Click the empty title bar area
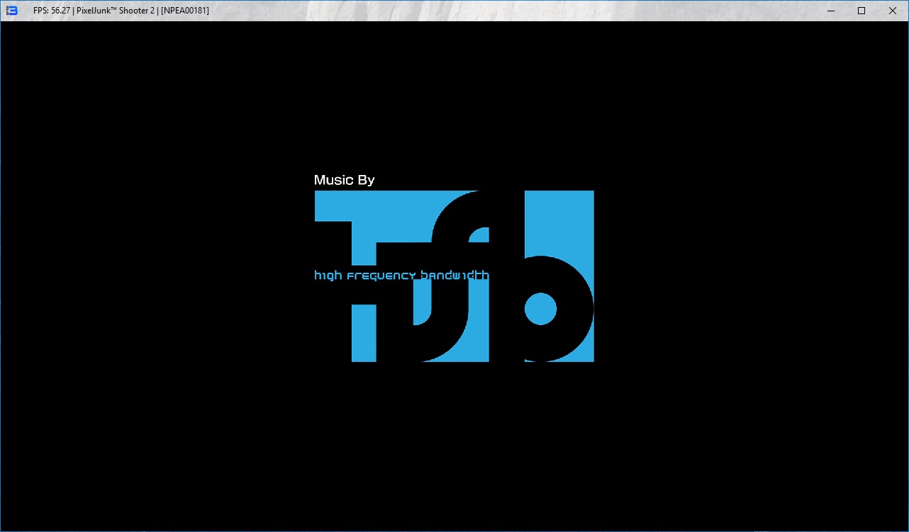 click(496, 11)
